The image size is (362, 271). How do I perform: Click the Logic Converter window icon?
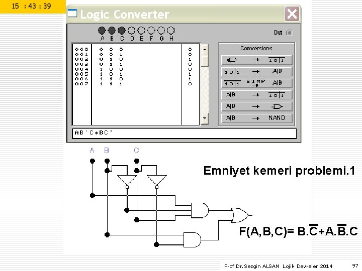click(x=72, y=13)
